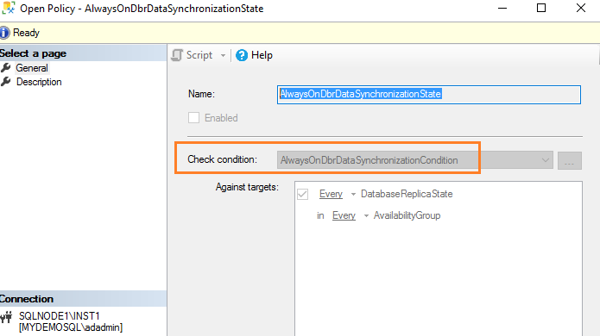
Task: Minimize the Open Policy window
Action: coord(502,8)
